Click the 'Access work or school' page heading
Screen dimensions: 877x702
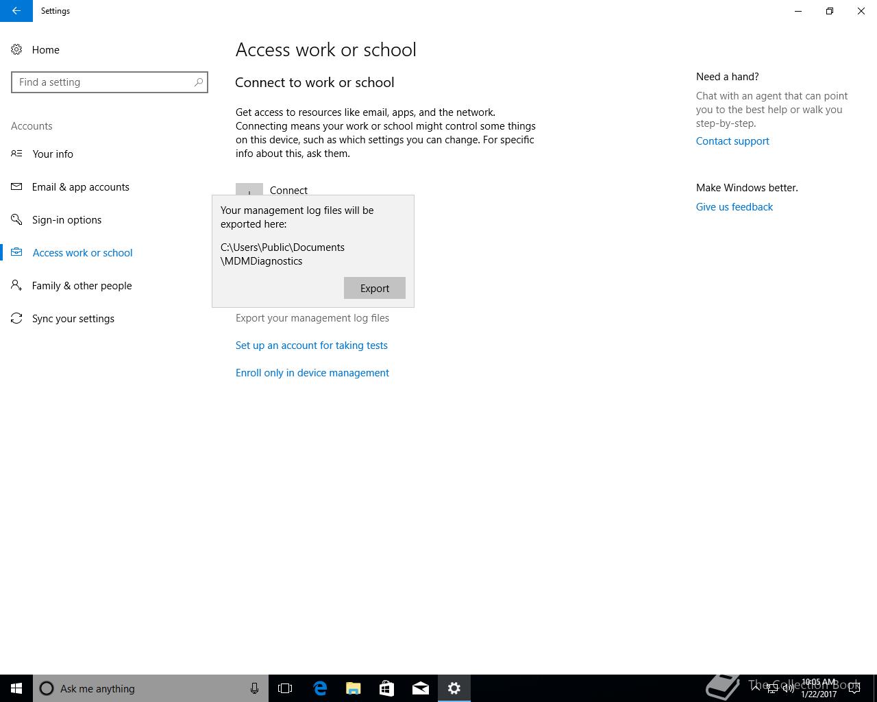click(326, 50)
